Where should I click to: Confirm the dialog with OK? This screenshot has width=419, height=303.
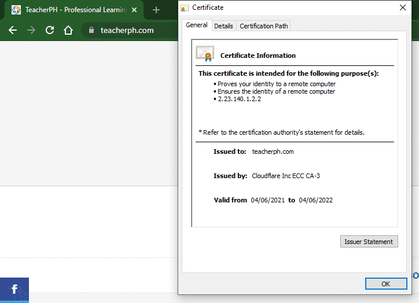click(386, 284)
